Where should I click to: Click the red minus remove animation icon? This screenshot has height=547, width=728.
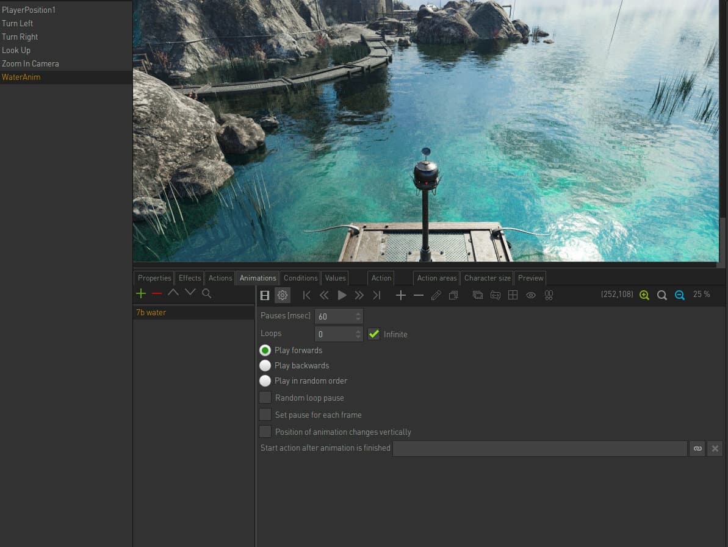(156, 293)
